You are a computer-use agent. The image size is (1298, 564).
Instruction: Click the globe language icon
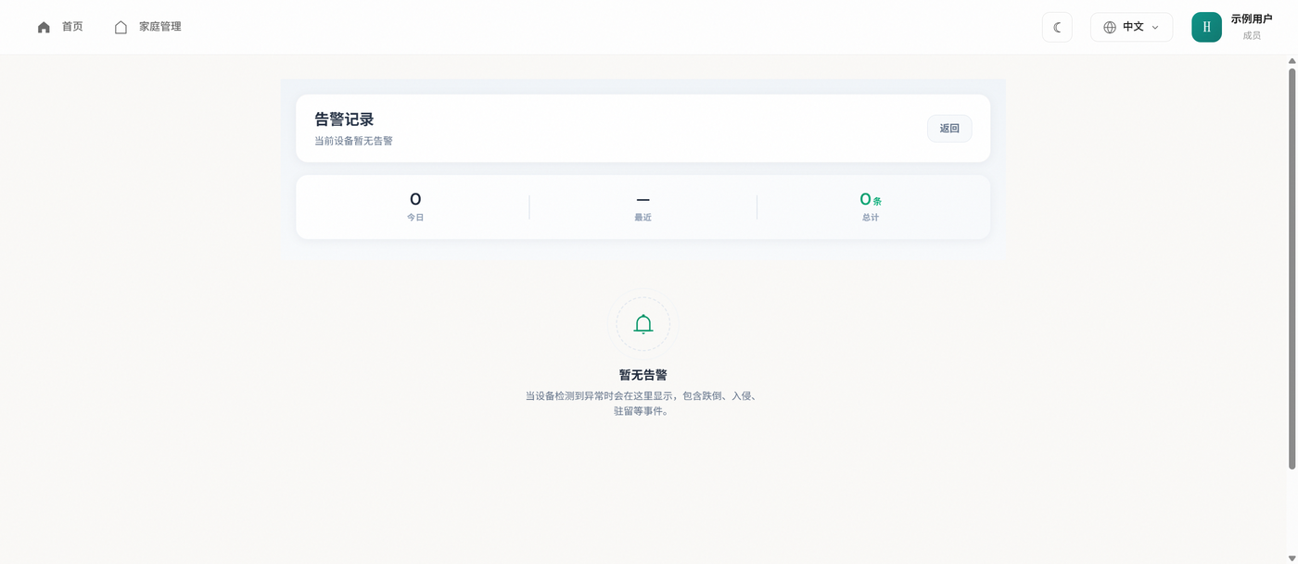pos(1110,27)
